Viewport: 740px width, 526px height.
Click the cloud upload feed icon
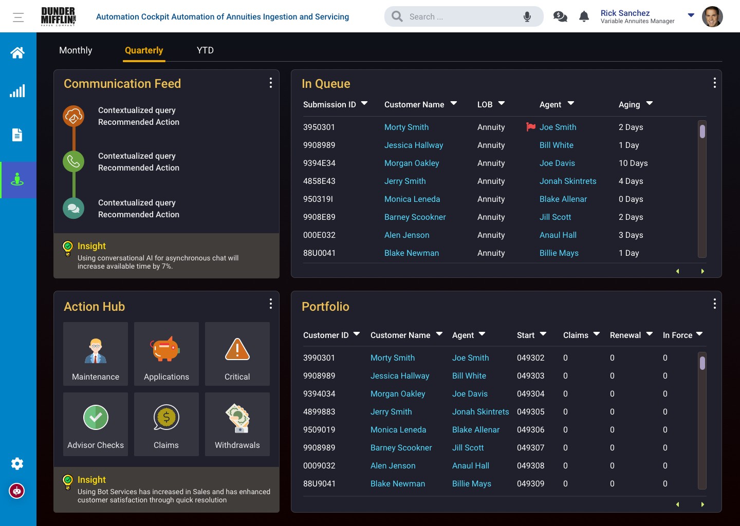click(x=73, y=116)
